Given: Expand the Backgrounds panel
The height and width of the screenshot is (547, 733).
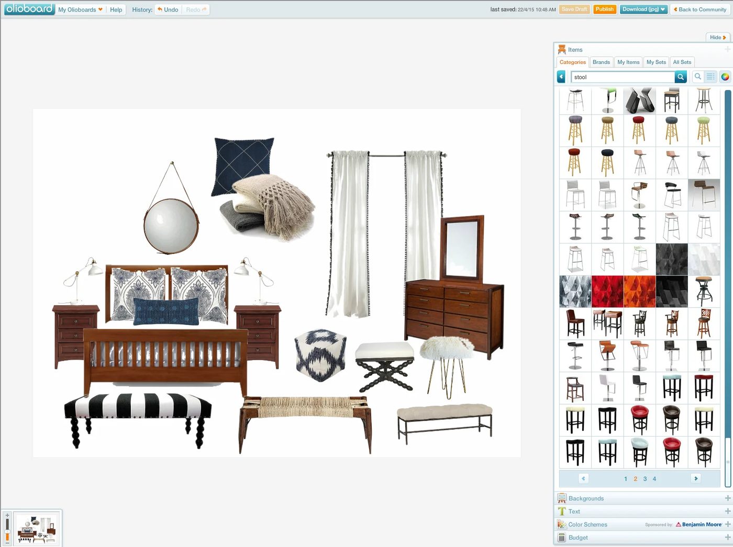Looking at the screenshot, I should pos(643,498).
